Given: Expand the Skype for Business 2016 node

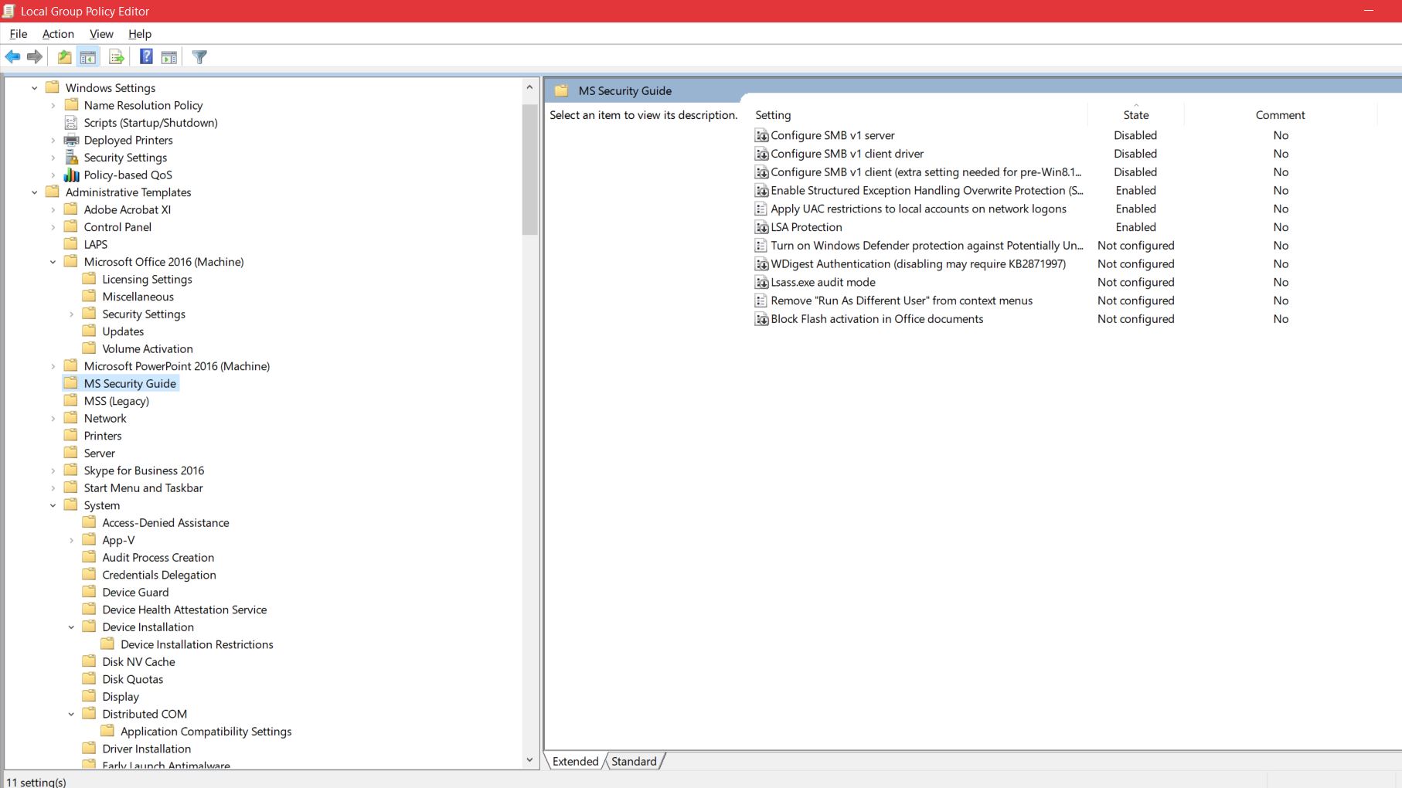Looking at the screenshot, I should tap(53, 470).
